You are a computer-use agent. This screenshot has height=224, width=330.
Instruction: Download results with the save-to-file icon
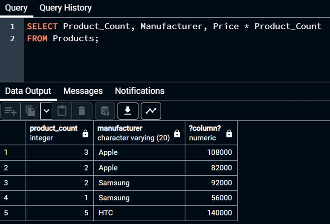click(128, 111)
